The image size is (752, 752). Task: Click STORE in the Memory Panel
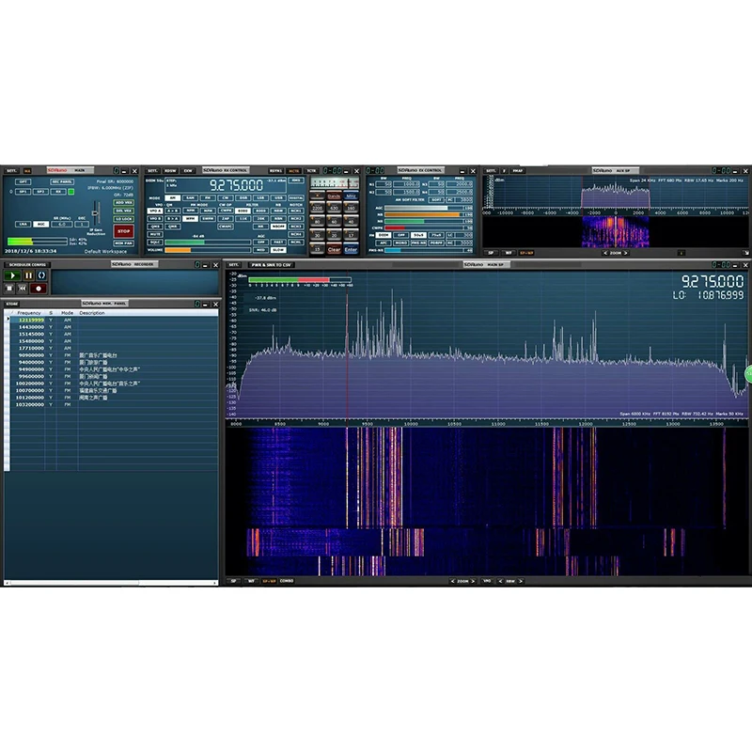[12, 304]
